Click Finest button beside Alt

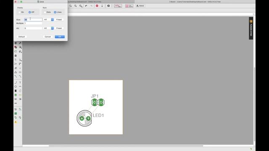click(59, 28)
